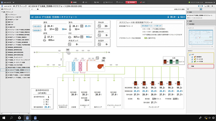Image resolution: width=216 pixels, height=121 pixels.
Task: Collapse the グラフィック tree root
Action: click(2, 12)
